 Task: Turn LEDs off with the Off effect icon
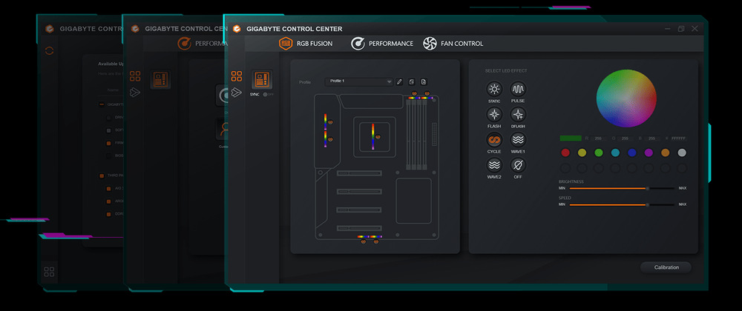(518, 165)
